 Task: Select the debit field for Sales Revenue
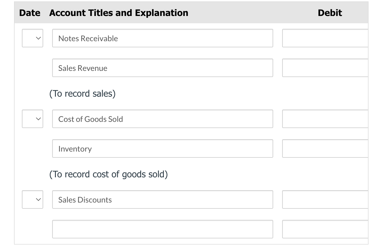[x=325, y=68]
